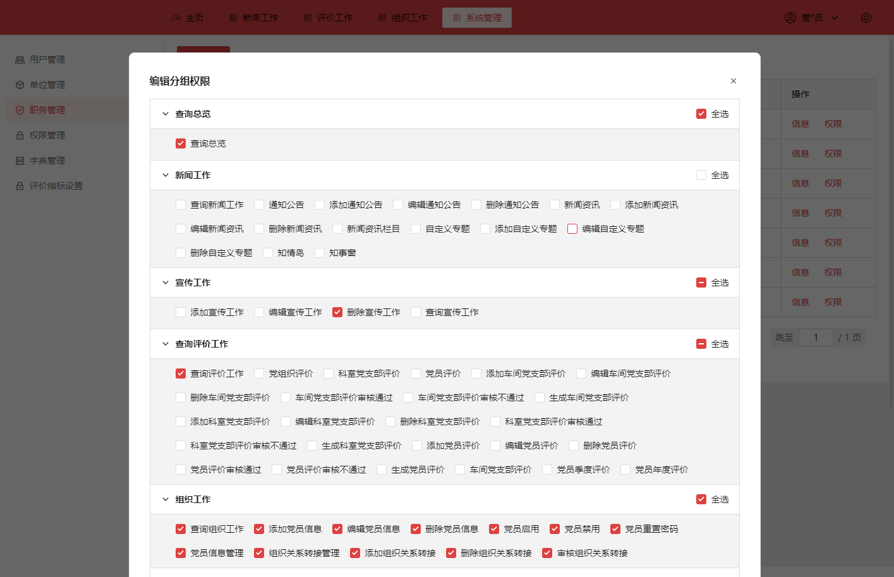
Task: Check 编辑自定义专题 checkbox
Action: point(572,229)
